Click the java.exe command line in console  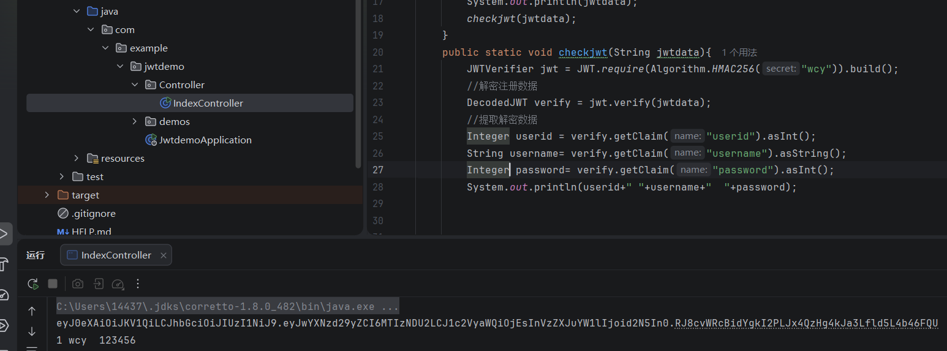[228, 306]
